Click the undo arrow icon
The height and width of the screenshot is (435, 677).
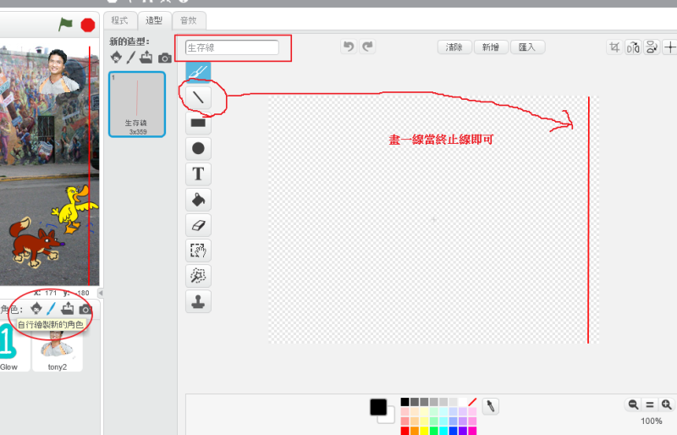click(348, 47)
